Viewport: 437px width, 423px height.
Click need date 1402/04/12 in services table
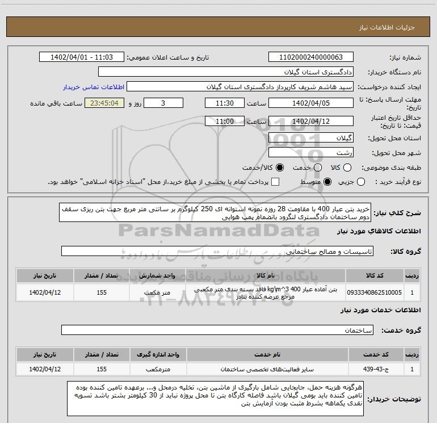[x=45, y=369]
